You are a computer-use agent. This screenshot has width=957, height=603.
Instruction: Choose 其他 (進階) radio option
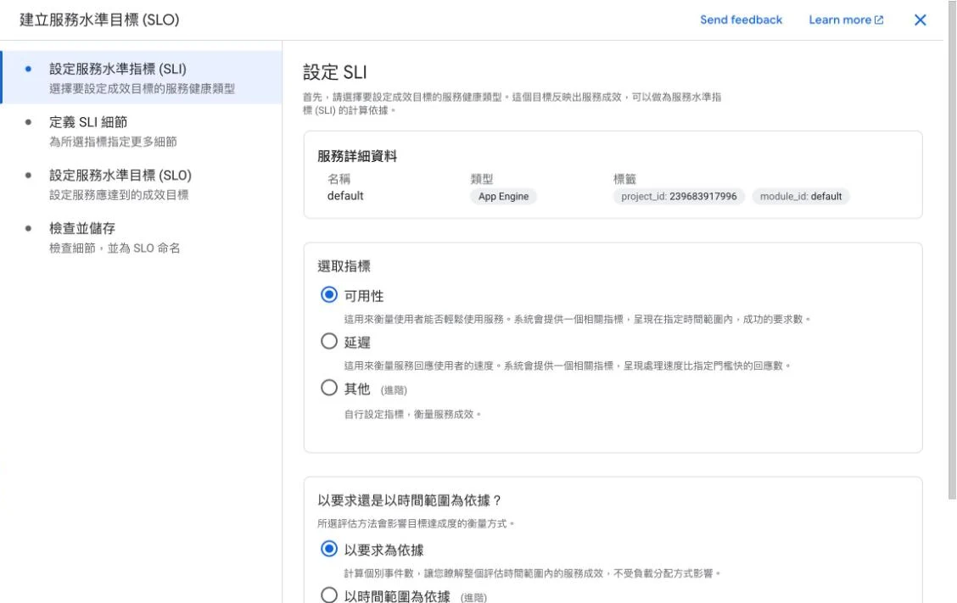tap(329, 388)
